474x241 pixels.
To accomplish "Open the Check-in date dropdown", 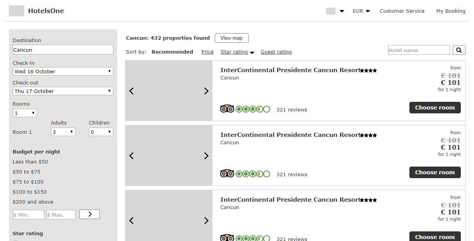I will (63, 71).
